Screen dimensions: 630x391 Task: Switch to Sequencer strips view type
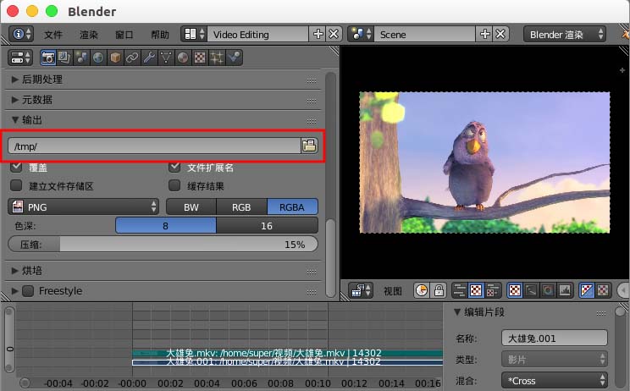(459, 290)
